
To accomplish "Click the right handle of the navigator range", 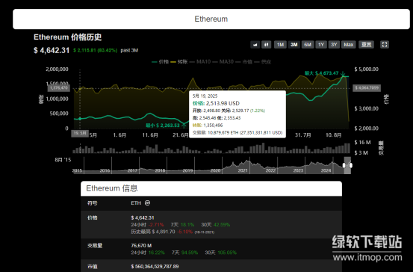I will coord(351,165).
